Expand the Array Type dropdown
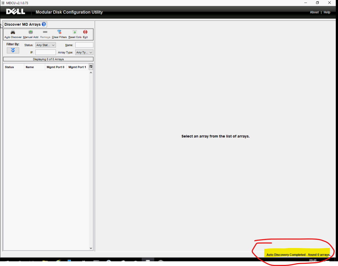 [x=84, y=52]
